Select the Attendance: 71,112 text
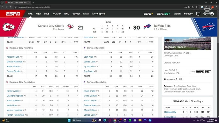 (173, 79)
